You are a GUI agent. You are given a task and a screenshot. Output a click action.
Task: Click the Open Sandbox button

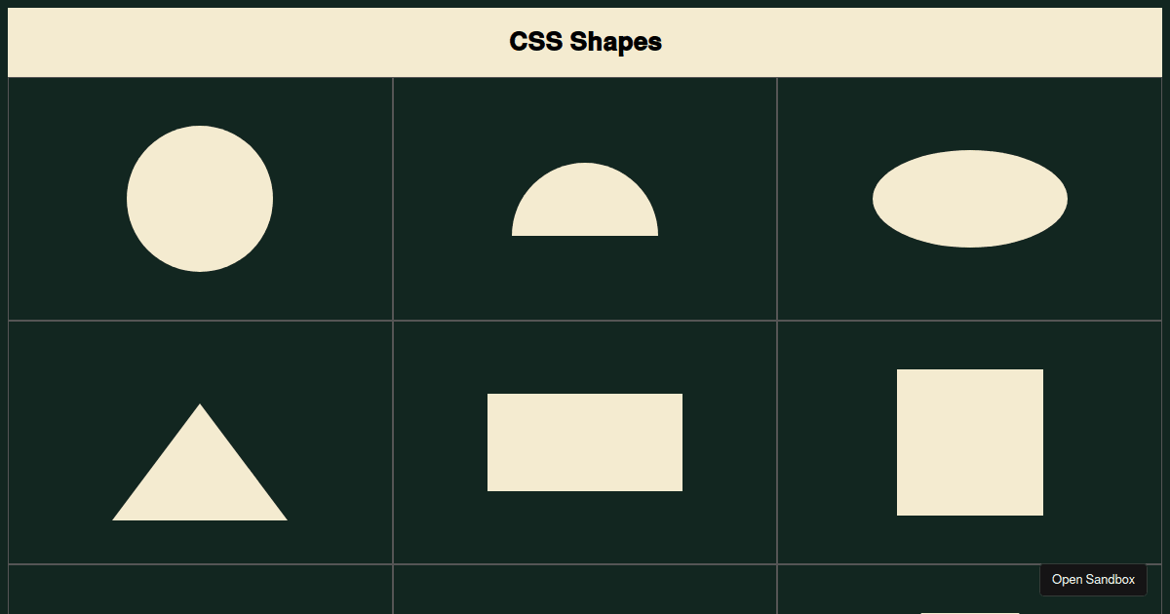pos(1093,579)
